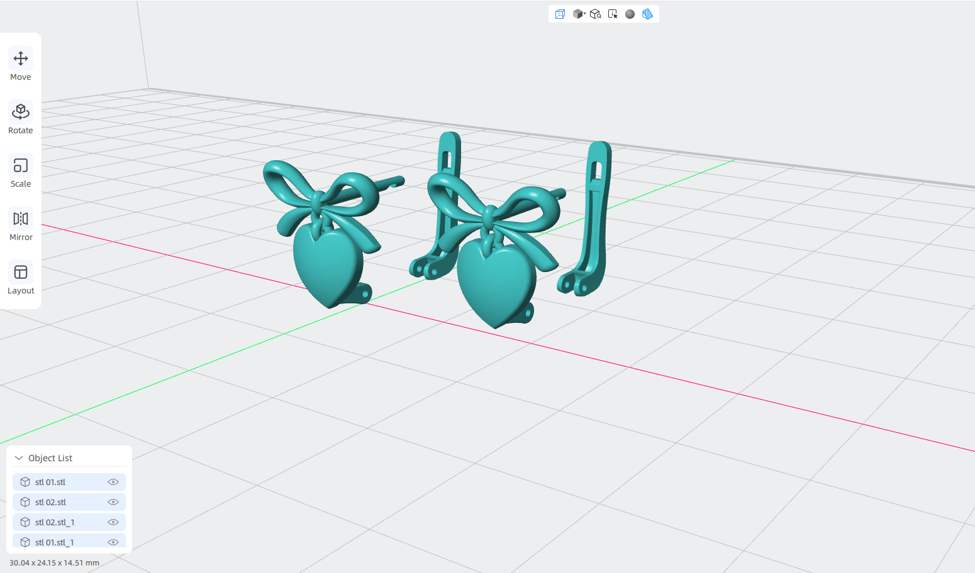Toggle visibility of stl 02.stl
Image resolution: width=975 pixels, height=573 pixels.
pos(113,502)
